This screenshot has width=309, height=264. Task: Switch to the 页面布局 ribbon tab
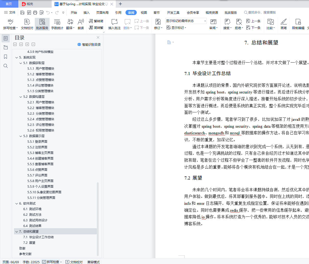click(102, 13)
